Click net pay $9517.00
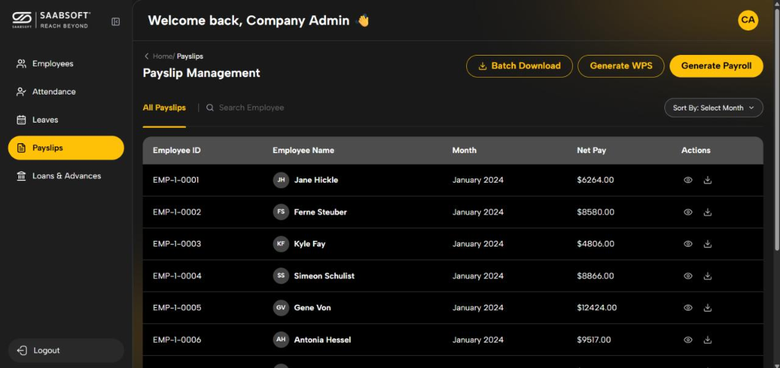The width and height of the screenshot is (780, 368). [x=594, y=340]
